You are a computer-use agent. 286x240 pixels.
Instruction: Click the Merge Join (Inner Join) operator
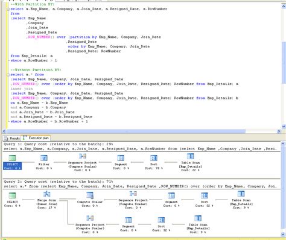pyautogui.click(x=47, y=200)
